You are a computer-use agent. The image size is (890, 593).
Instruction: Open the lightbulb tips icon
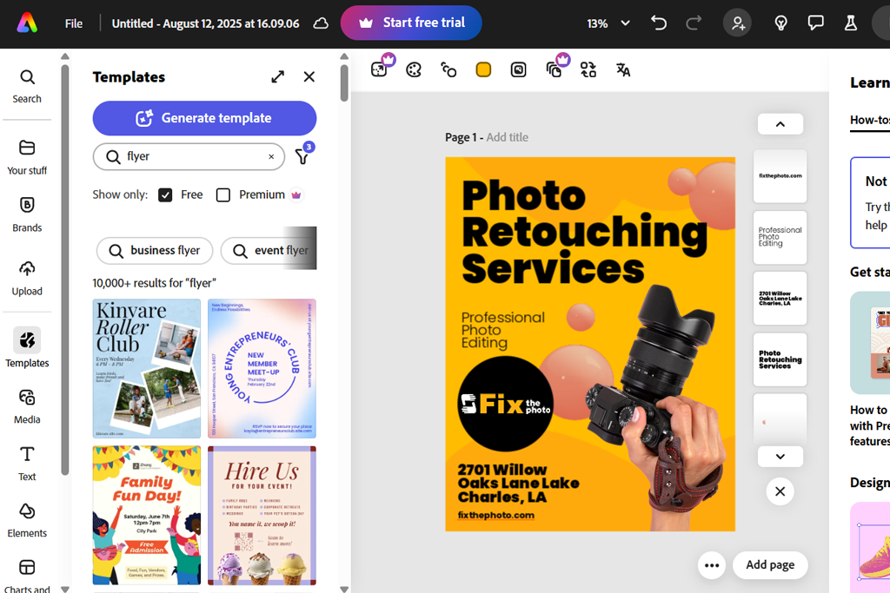click(781, 23)
